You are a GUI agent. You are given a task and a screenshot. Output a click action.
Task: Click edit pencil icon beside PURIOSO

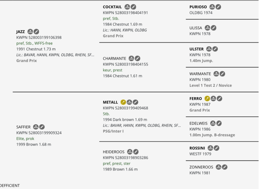(218, 7)
